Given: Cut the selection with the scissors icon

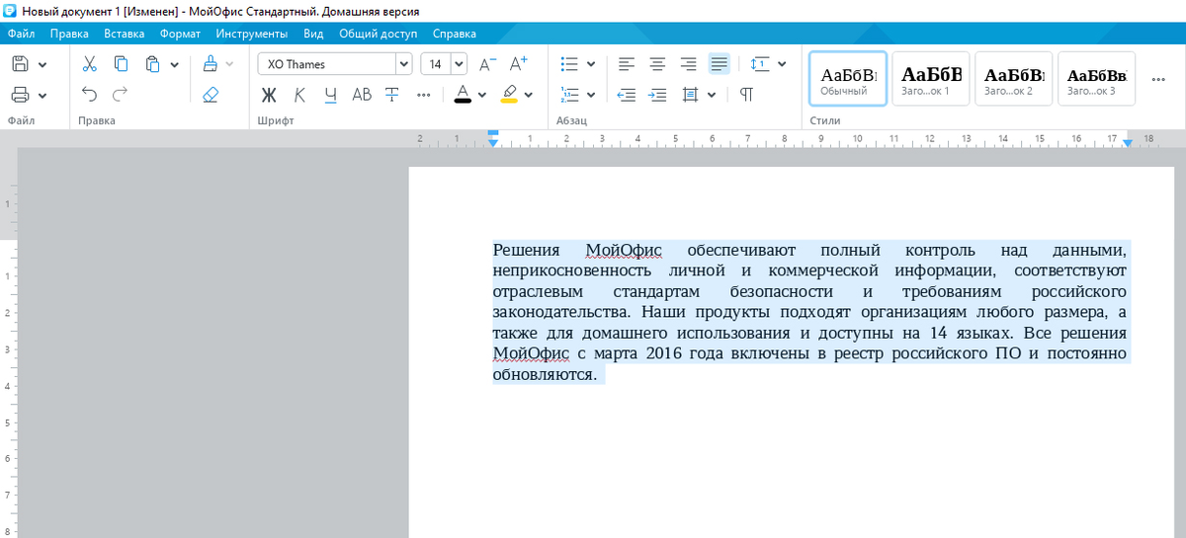Looking at the screenshot, I should [90, 64].
